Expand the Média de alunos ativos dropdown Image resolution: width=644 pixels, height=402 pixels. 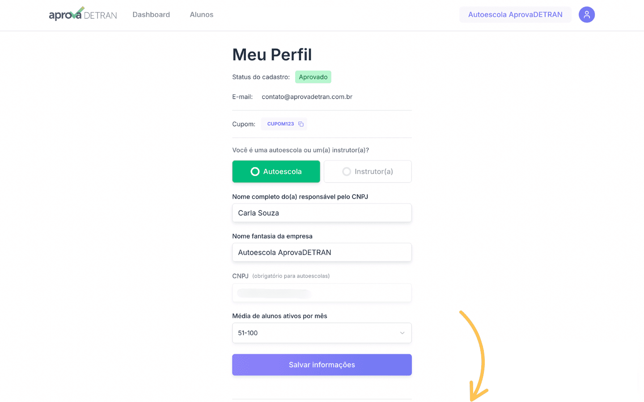click(x=322, y=333)
